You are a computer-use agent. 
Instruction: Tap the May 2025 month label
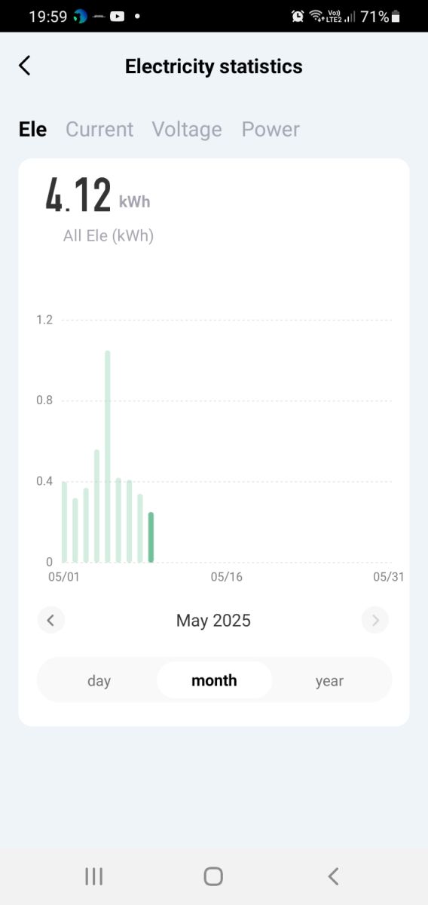point(213,621)
